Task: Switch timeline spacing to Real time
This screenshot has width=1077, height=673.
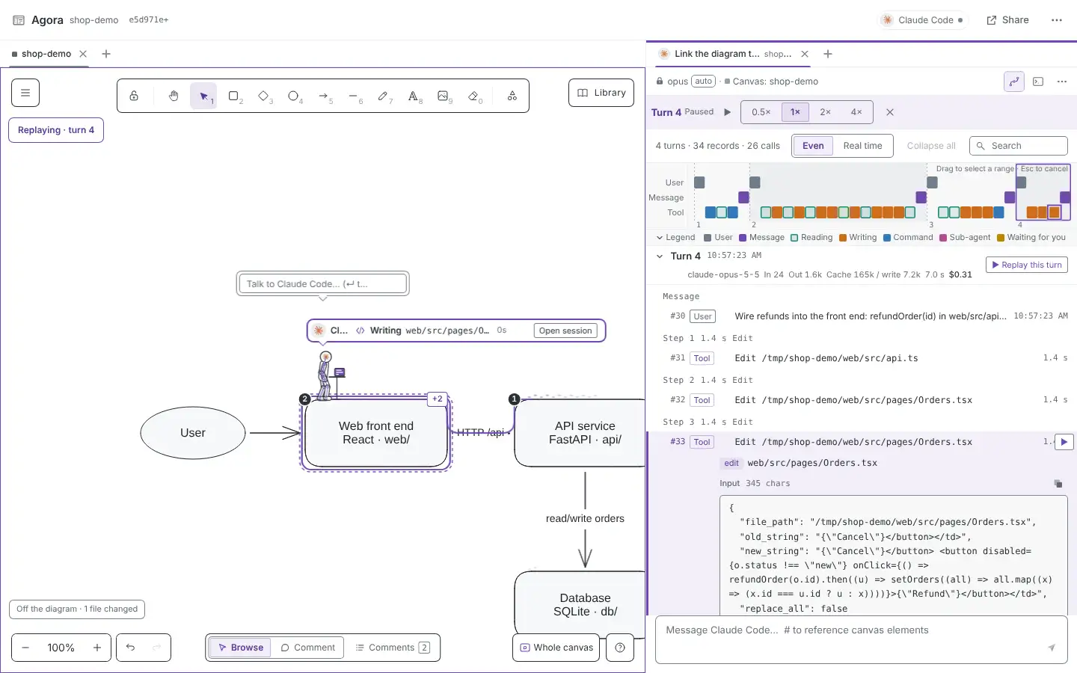Action: click(x=862, y=146)
